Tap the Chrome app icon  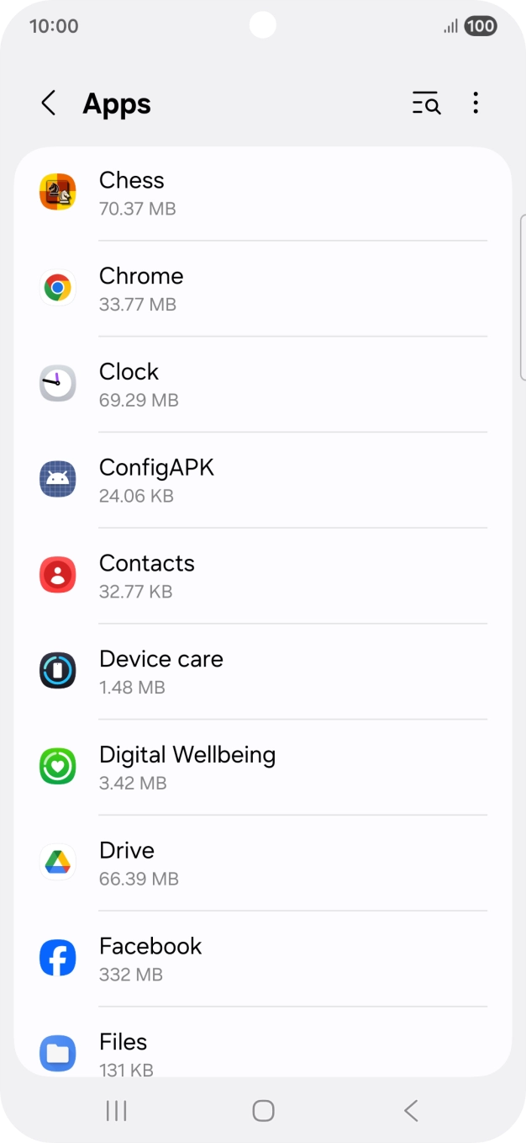57,287
